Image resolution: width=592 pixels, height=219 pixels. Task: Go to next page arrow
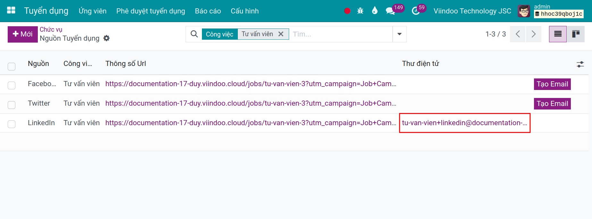click(533, 34)
